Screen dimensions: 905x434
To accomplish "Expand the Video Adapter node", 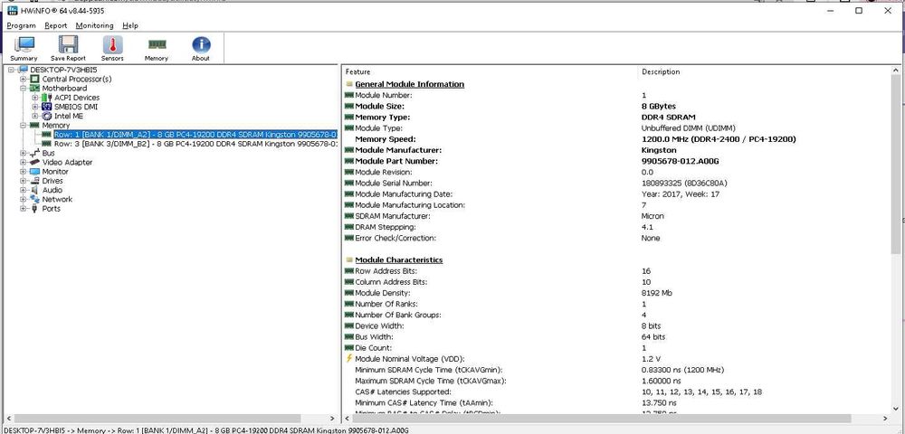I will click(24, 163).
